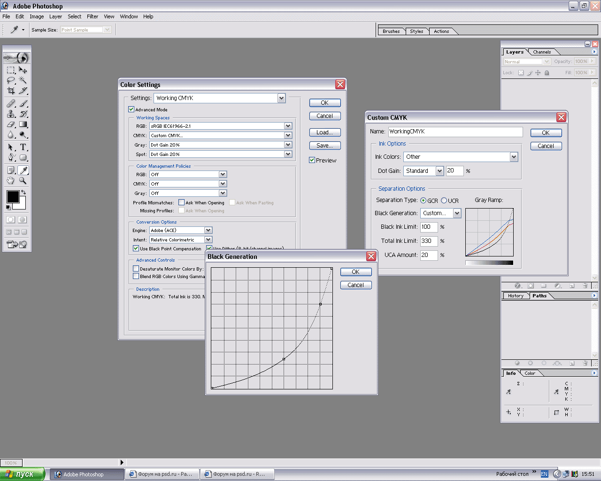Select the Eyedropper tool in toolbox
601x481 pixels.
coord(23,170)
